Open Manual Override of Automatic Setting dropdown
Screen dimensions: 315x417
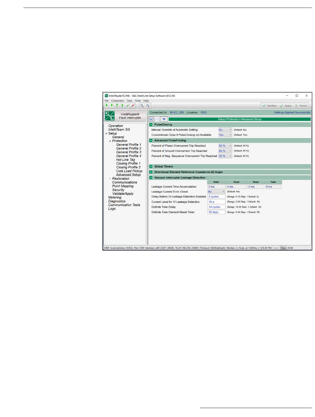[225, 130]
